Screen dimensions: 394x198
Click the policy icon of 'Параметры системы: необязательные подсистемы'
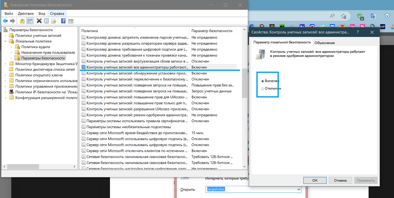(x=83, y=127)
